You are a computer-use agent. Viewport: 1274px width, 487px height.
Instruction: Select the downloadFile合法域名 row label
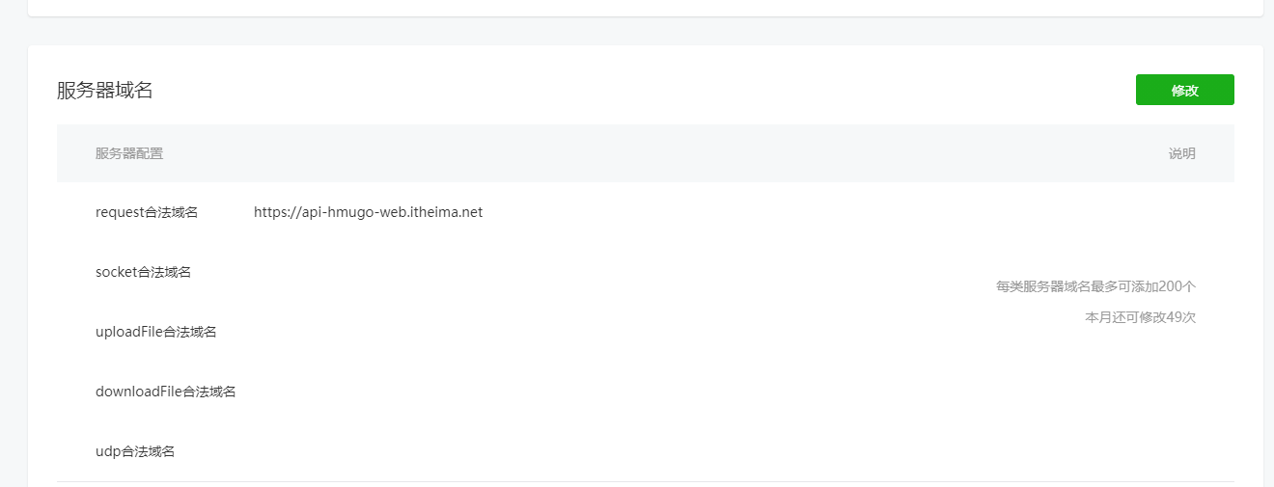(165, 392)
